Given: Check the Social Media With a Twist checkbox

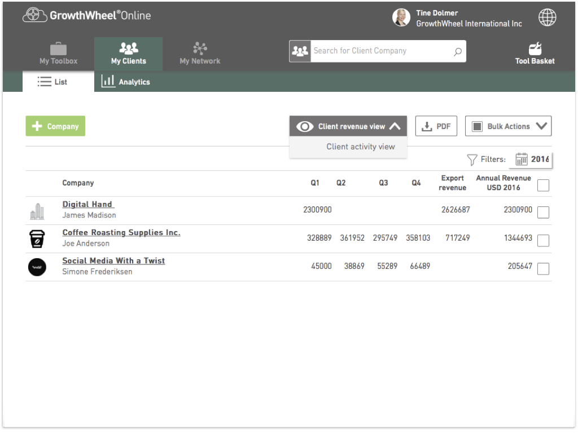Looking at the screenshot, I should click(x=543, y=269).
